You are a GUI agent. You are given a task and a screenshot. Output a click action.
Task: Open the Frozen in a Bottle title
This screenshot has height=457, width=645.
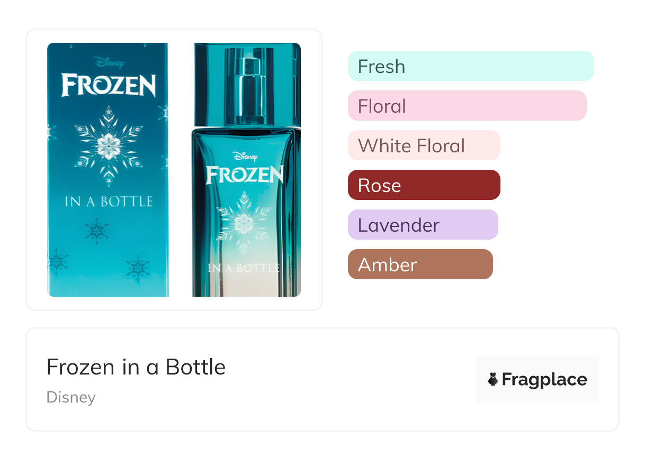point(136,367)
